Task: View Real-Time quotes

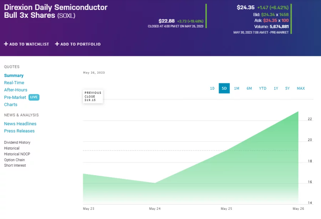Action: pos(15,82)
